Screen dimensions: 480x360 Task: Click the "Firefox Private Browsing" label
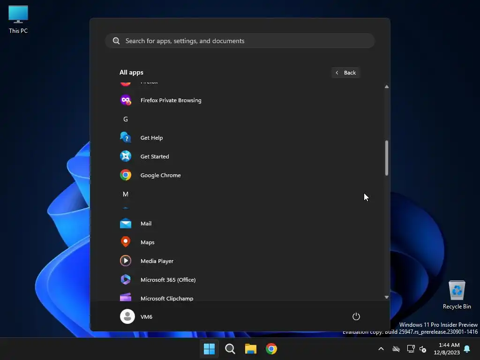click(x=171, y=100)
